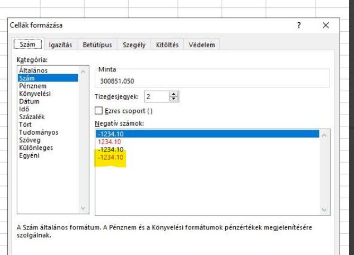354x255 pixels.
Task: Choose the Általános category
Action: (x=48, y=70)
